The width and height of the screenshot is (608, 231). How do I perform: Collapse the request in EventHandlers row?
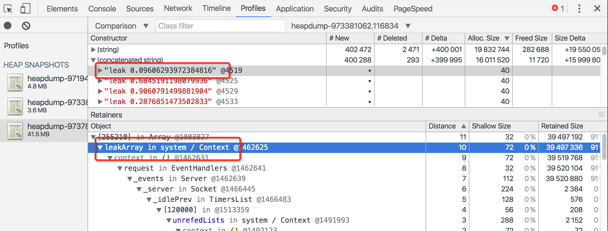(x=120, y=168)
